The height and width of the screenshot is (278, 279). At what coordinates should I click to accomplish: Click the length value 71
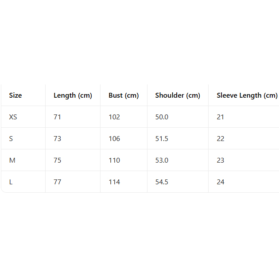pos(58,117)
